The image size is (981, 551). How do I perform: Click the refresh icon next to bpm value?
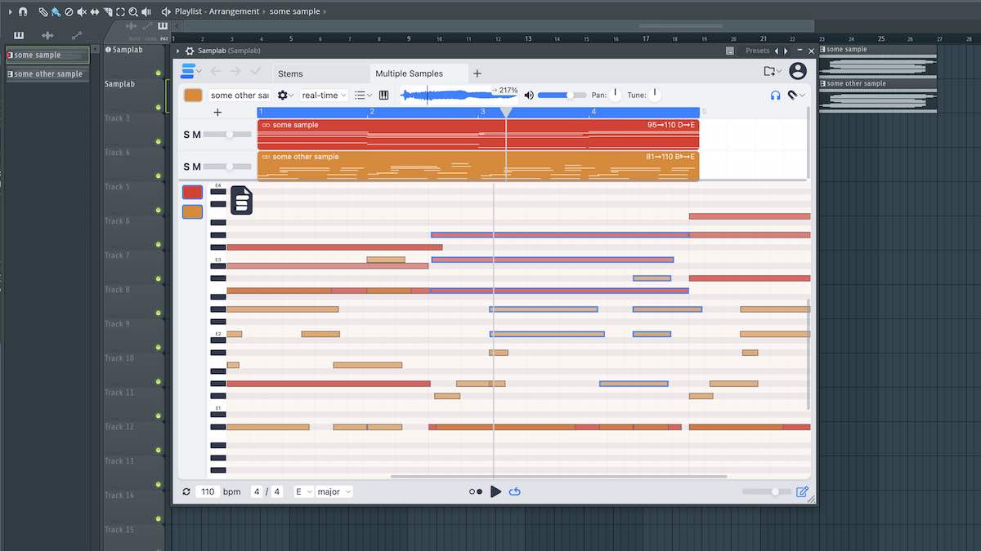pos(186,491)
